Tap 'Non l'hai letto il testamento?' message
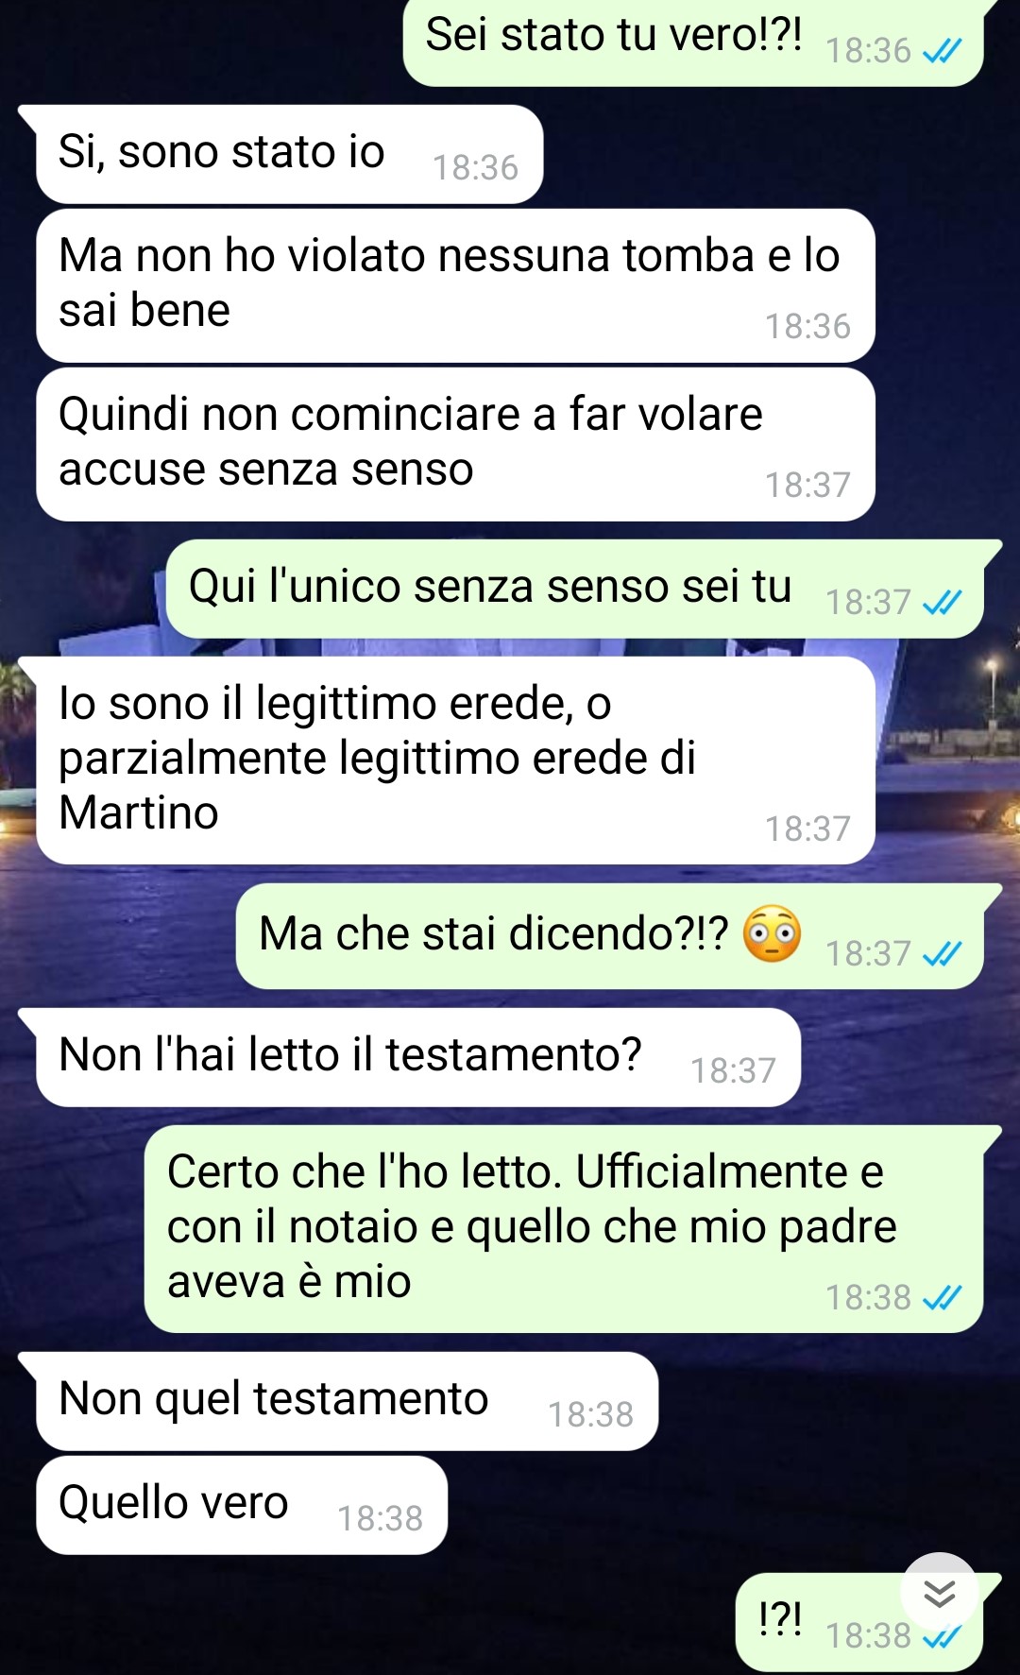The width and height of the screenshot is (1020, 1675). (x=417, y=1057)
